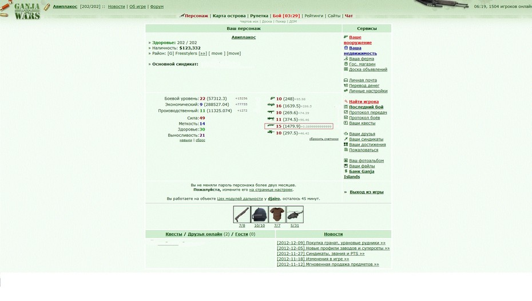Click the icon beside Протокол передач
The image size is (532, 301).
point(346,112)
